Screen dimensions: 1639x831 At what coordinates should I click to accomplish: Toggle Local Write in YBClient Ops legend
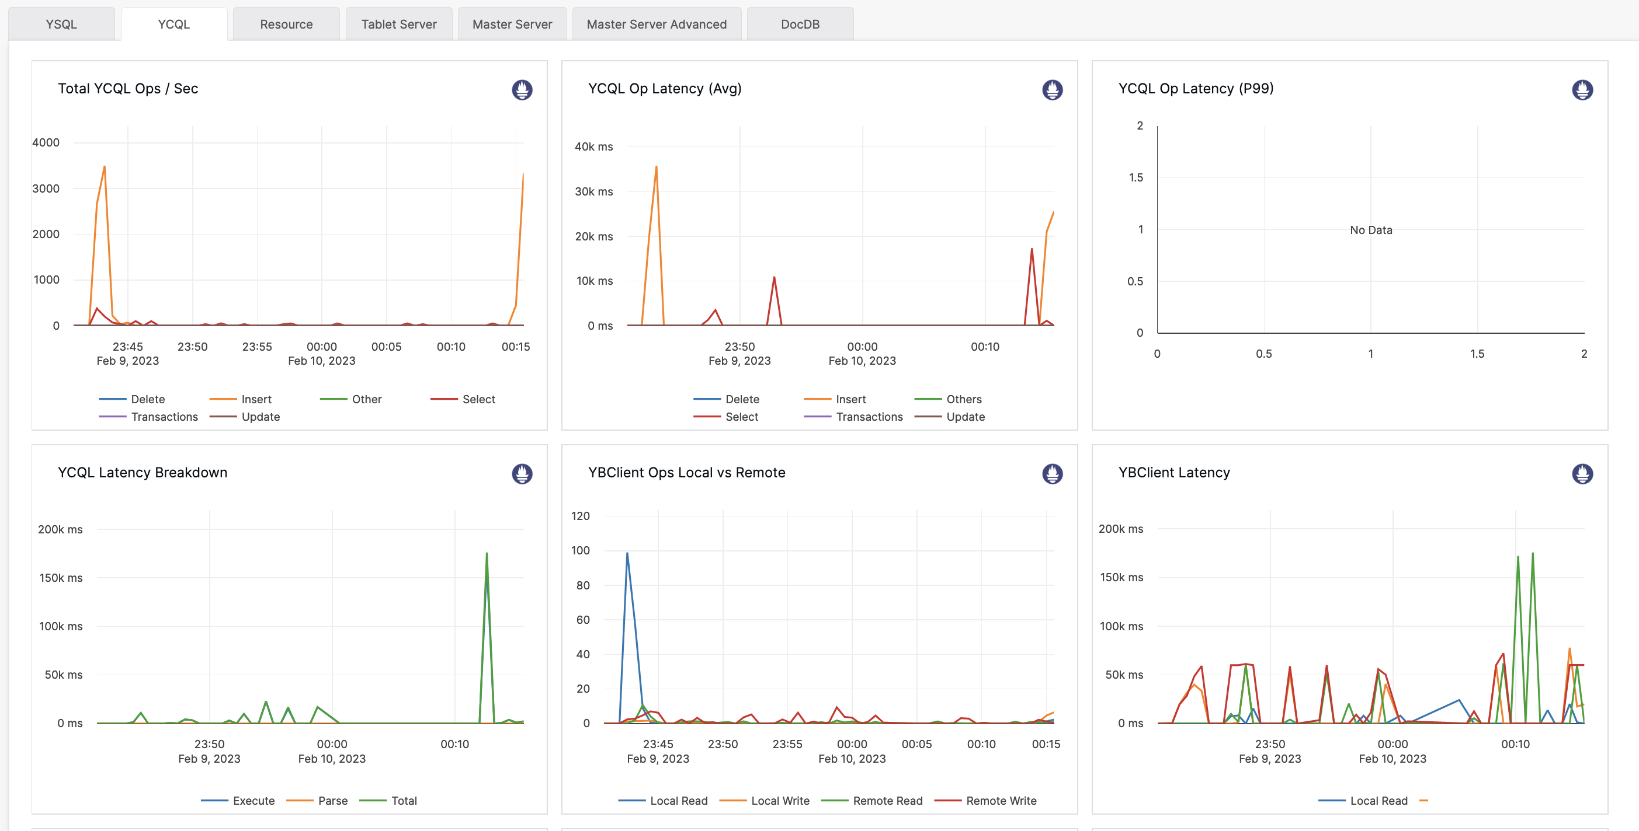coord(764,801)
